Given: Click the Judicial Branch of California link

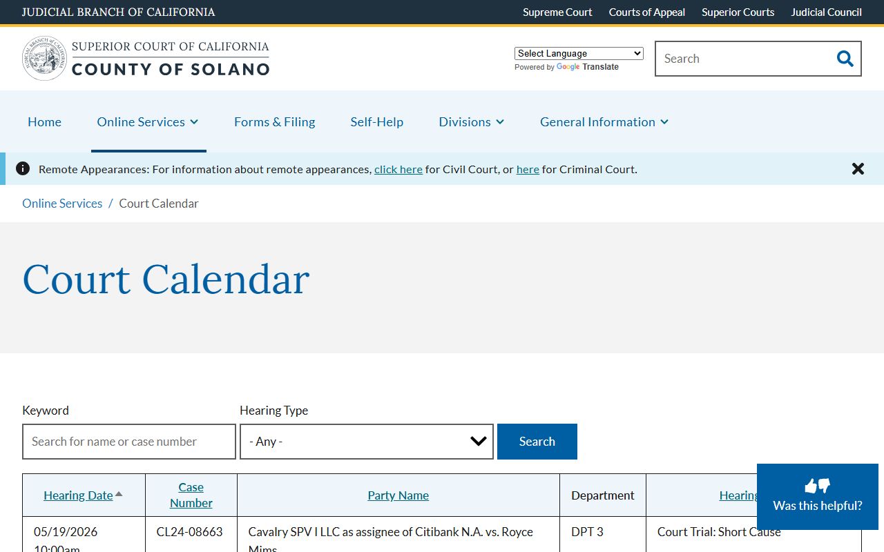Looking at the screenshot, I should (119, 12).
